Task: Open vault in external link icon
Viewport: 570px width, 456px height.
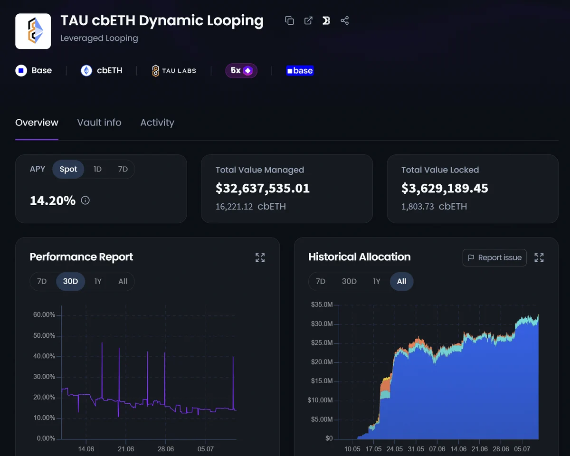Action: coord(308,20)
